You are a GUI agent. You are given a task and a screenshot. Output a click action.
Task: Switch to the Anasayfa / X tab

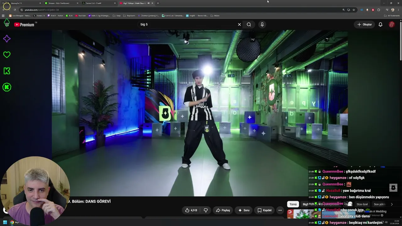[22, 3]
